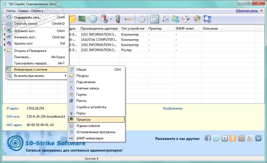Image resolution: width=267 pixels, height=163 pixels.
Task: Click the open hand toolbar icon
Action: tap(129, 19)
